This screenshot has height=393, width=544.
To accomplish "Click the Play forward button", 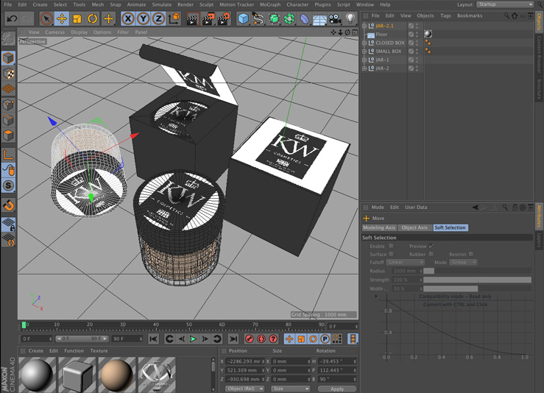I will point(194,339).
